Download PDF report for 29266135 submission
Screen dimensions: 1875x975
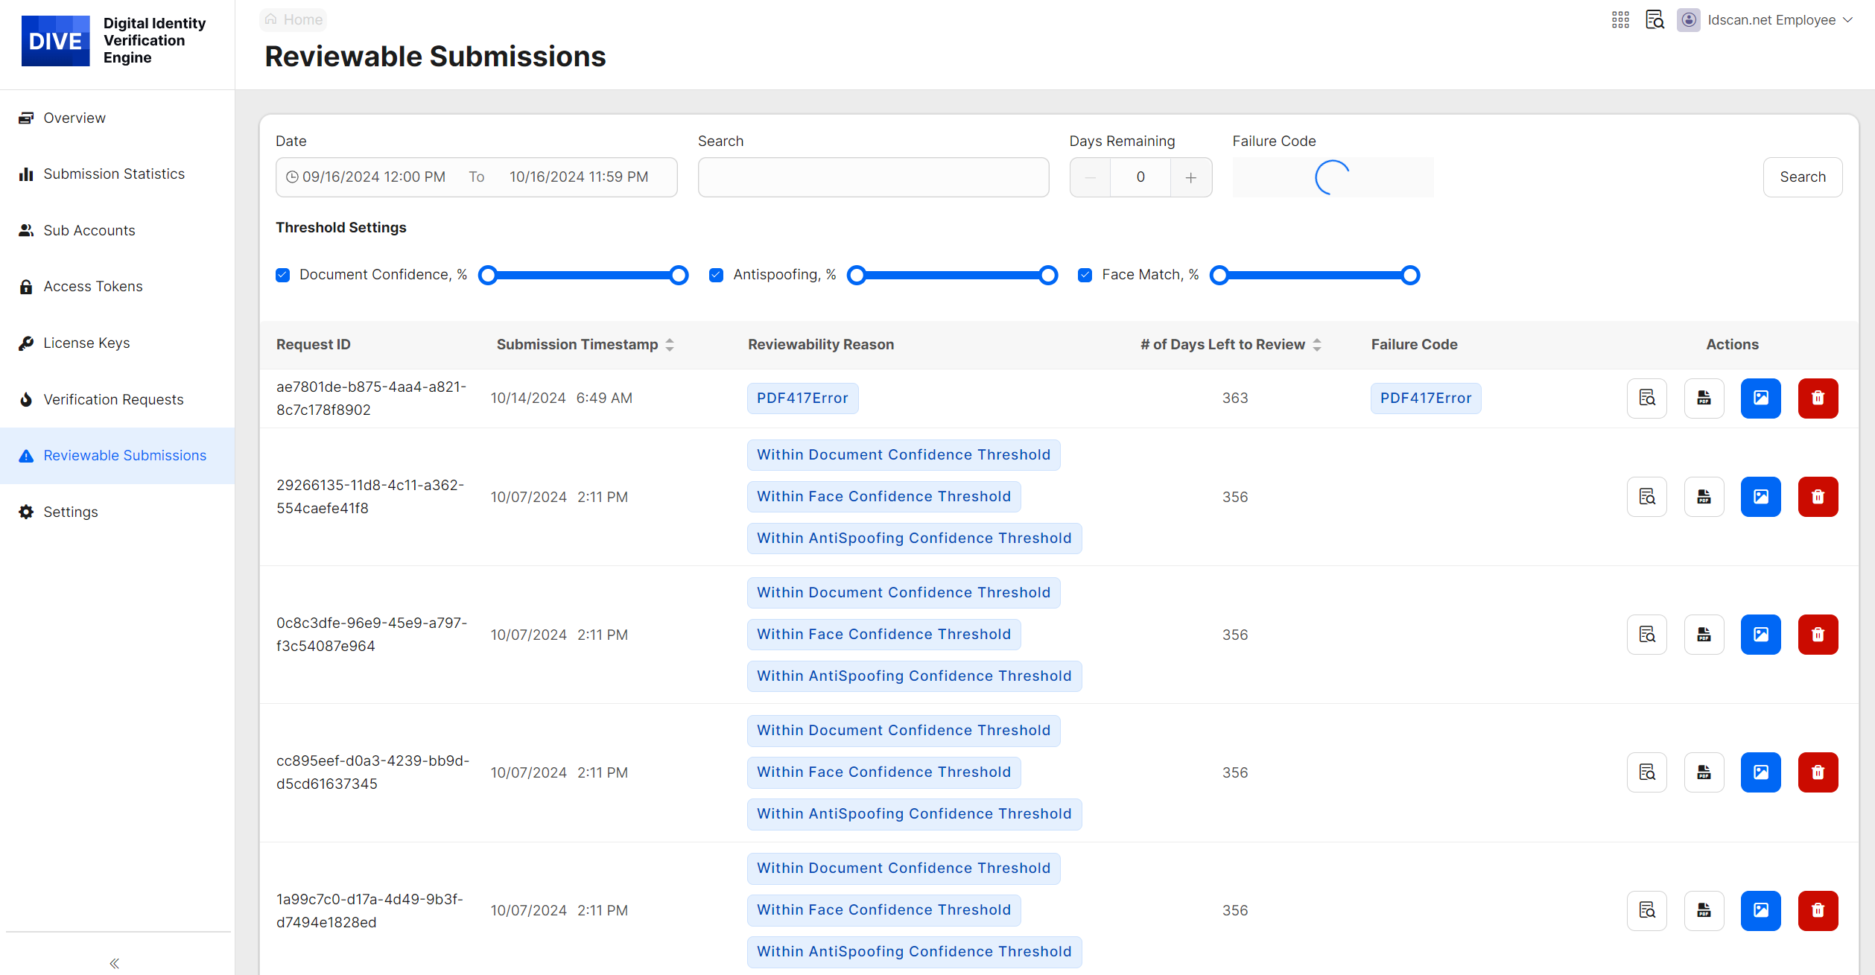click(1704, 497)
